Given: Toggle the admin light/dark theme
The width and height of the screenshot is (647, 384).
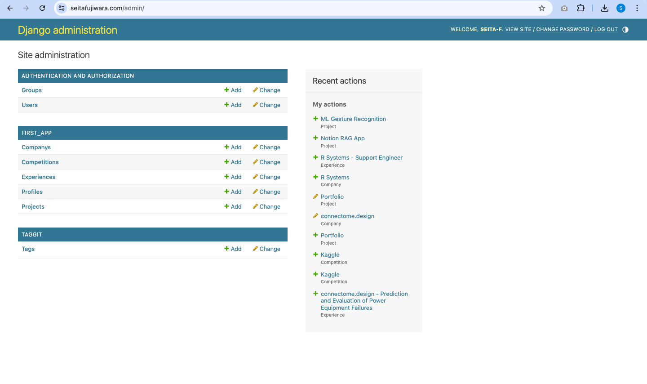Looking at the screenshot, I should (x=625, y=30).
